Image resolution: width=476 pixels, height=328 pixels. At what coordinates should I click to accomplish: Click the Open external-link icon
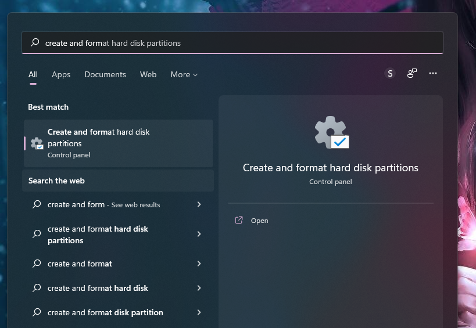[x=239, y=220]
